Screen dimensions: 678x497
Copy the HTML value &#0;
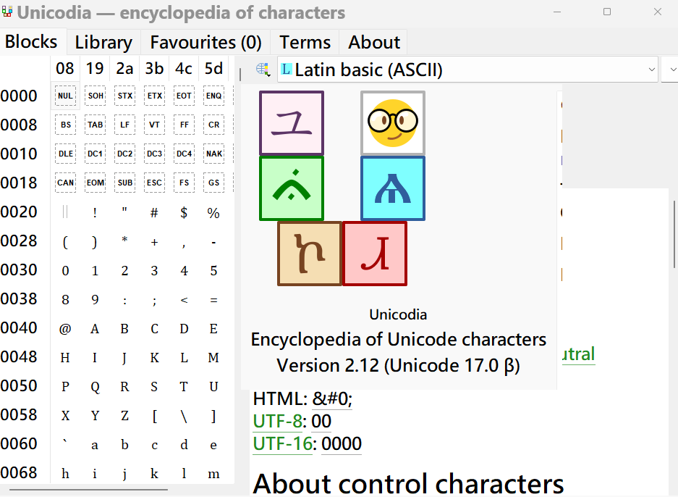coord(332,398)
